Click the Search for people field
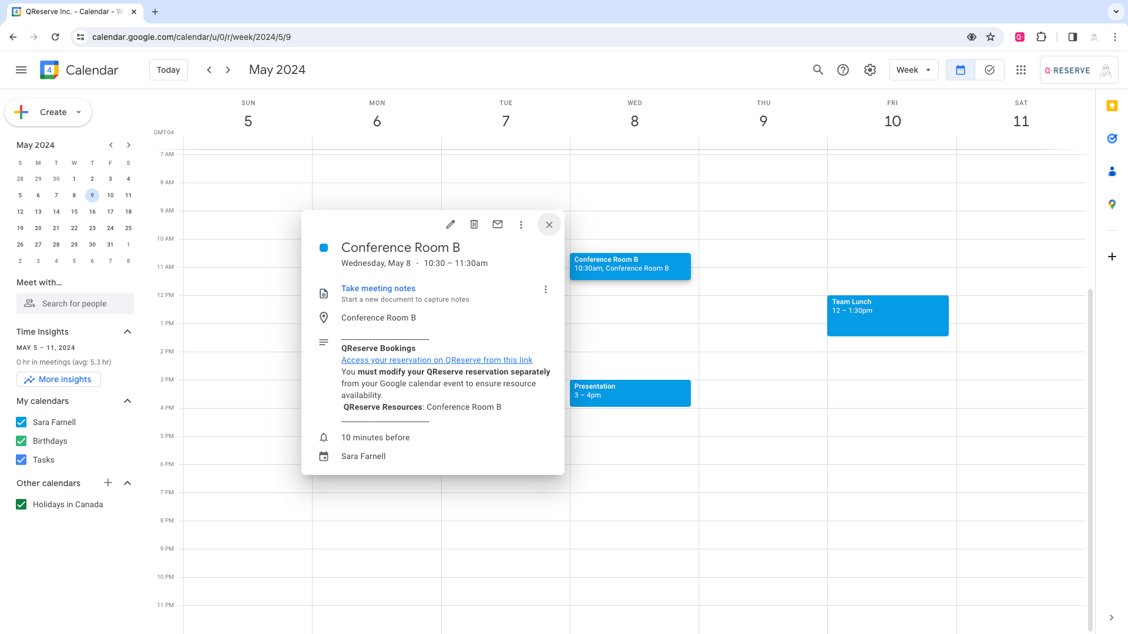 click(x=75, y=303)
